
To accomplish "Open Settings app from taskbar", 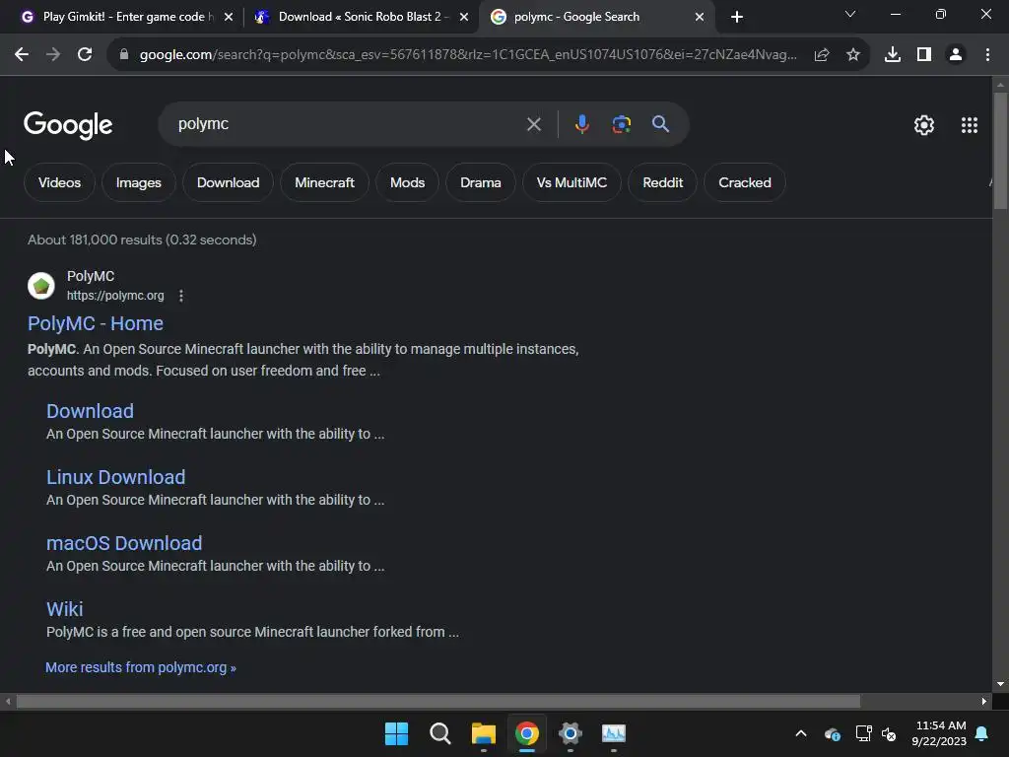I will tap(571, 733).
